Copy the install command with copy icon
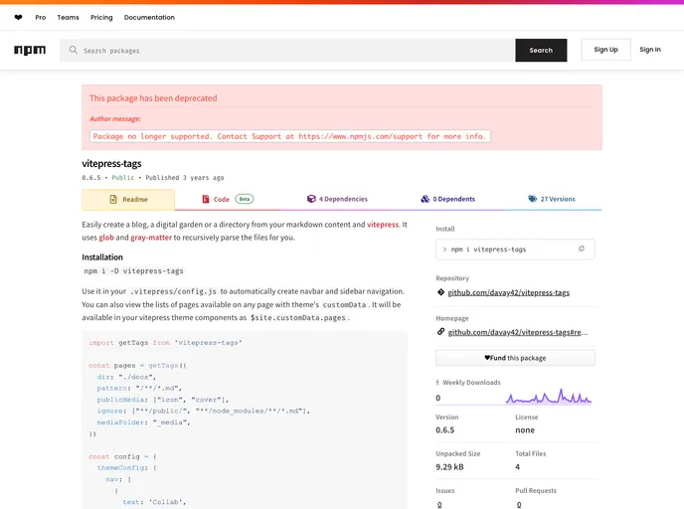The width and height of the screenshot is (684, 509). point(581,250)
